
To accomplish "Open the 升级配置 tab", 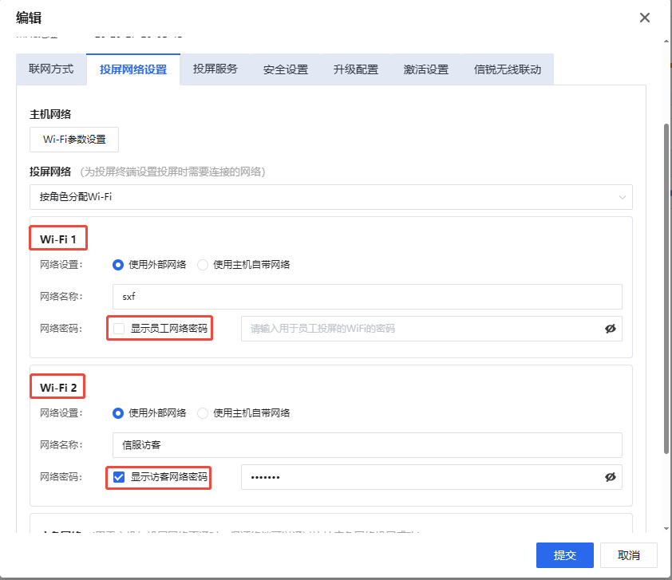I will [x=355, y=69].
